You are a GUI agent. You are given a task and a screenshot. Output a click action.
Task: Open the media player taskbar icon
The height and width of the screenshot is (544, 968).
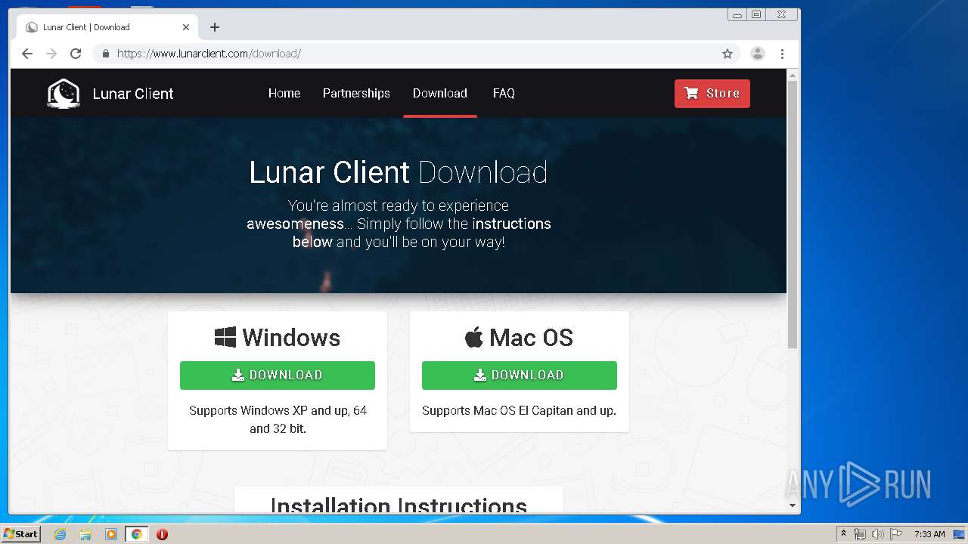coord(111,534)
